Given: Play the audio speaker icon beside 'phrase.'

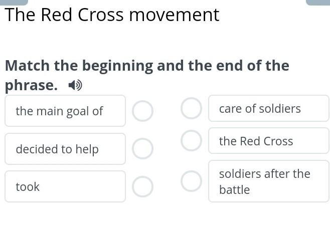Looking at the screenshot, I should pyautogui.click(x=75, y=86).
